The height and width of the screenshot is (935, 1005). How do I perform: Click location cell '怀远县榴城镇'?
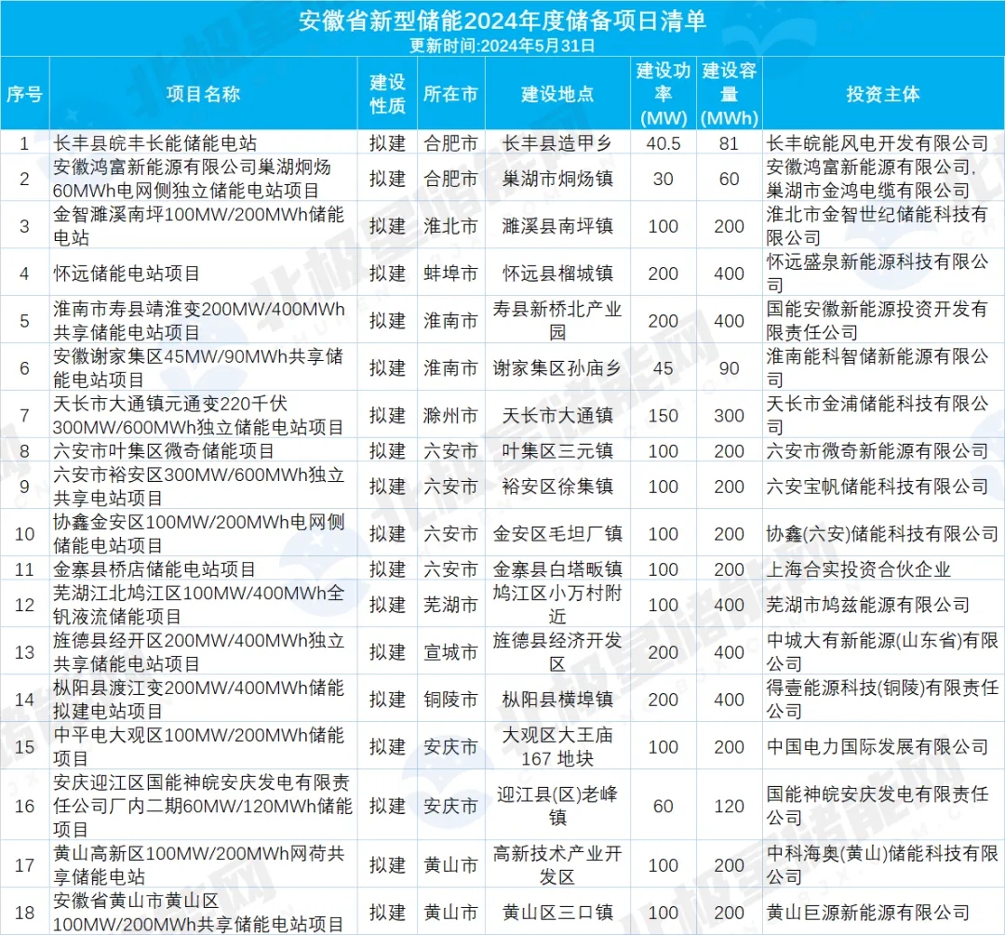coord(557,274)
